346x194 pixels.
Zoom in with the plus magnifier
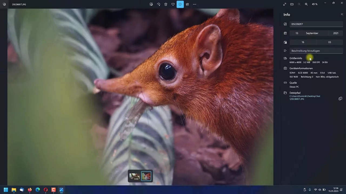[306, 4]
